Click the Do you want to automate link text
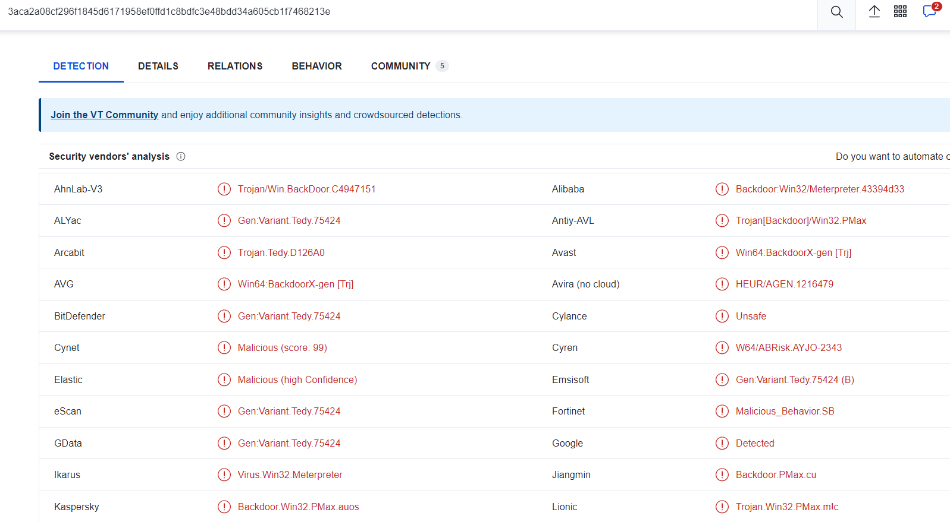The image size is (950, 522). coord(892,156)
